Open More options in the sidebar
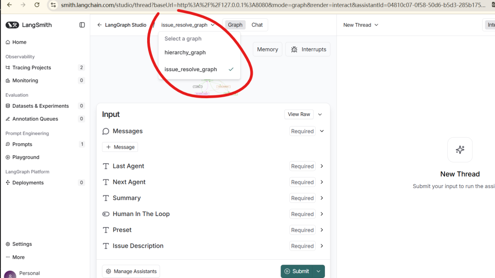Screen dimensions: 495x278 [x=45, y=257]
